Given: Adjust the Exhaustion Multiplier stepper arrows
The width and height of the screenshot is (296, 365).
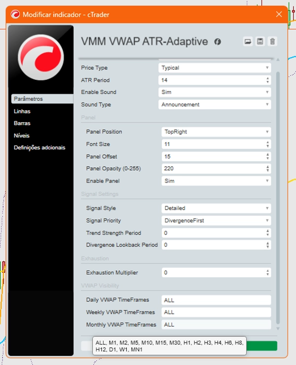Looking at the screenshot, I should tap(267, 273).
